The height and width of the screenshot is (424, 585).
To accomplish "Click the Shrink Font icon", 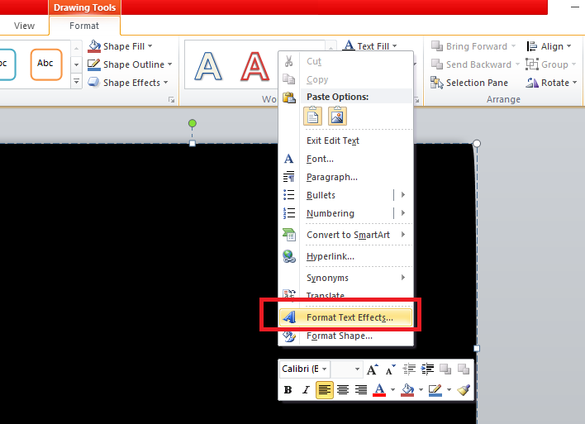I will coord(388,369).
